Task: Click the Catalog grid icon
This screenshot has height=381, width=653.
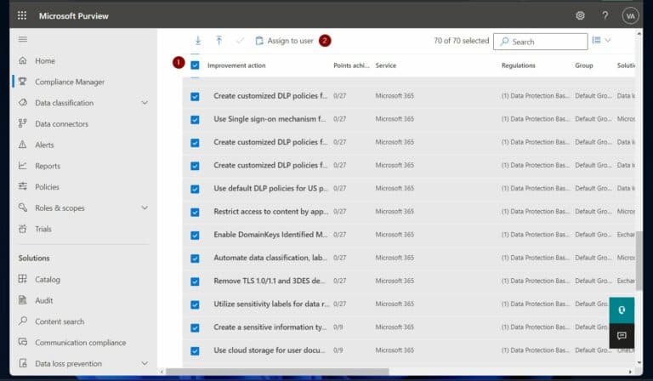Action: pos(23,279)
